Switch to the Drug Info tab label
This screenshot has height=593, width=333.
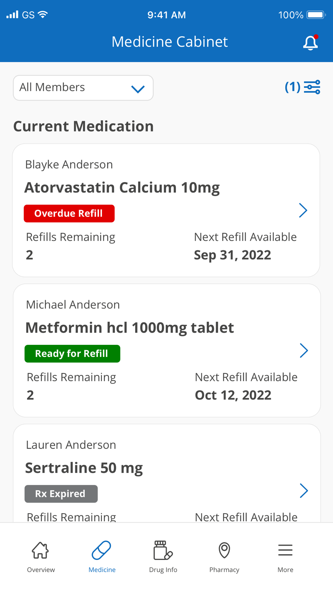point(163,570)
